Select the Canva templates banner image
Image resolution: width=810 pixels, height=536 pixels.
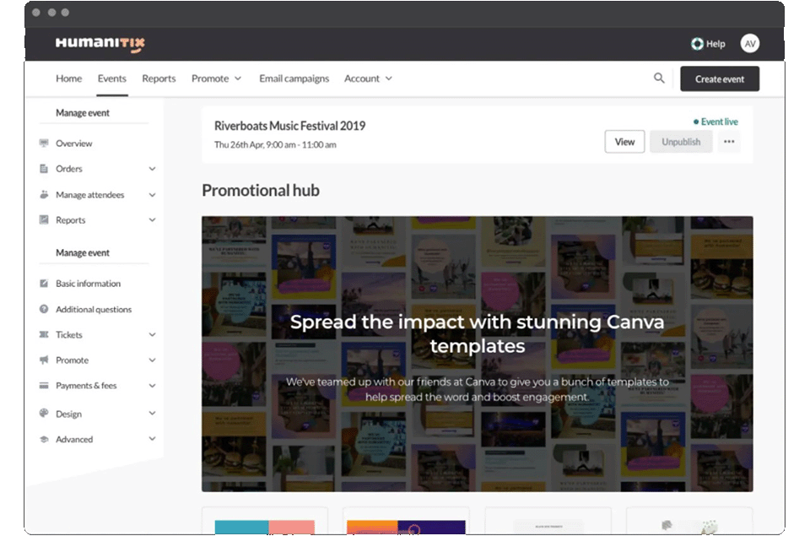(x=477, y=354)
